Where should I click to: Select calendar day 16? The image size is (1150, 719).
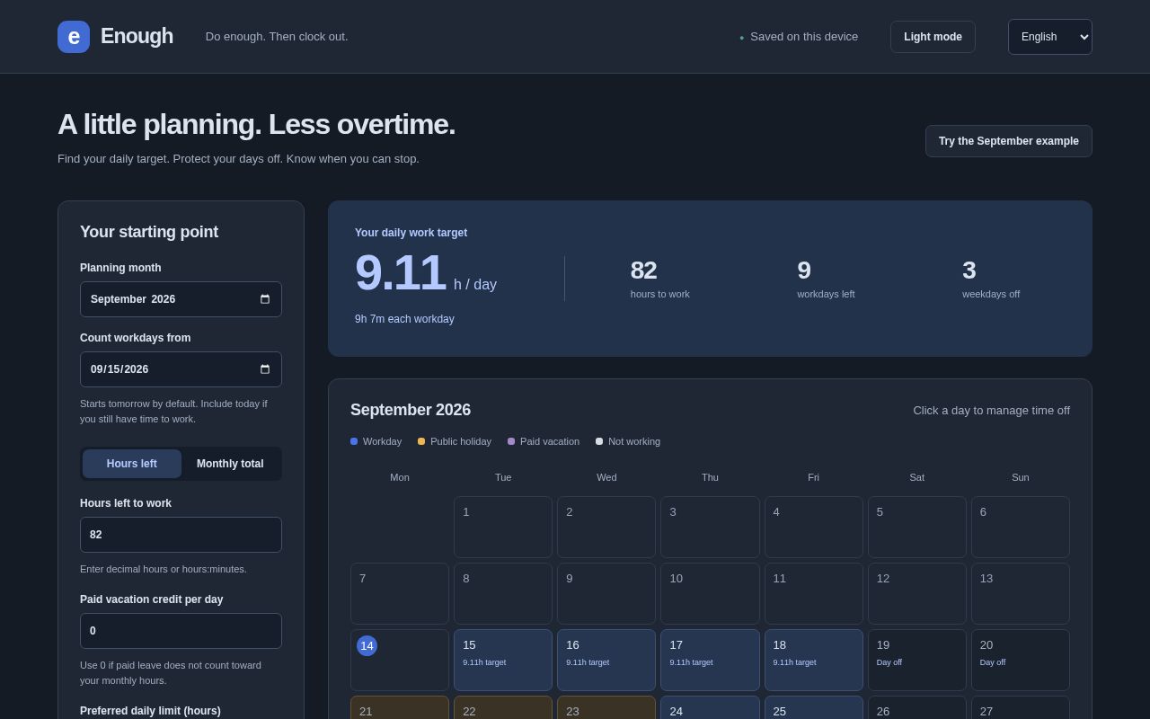click(606, 660)
